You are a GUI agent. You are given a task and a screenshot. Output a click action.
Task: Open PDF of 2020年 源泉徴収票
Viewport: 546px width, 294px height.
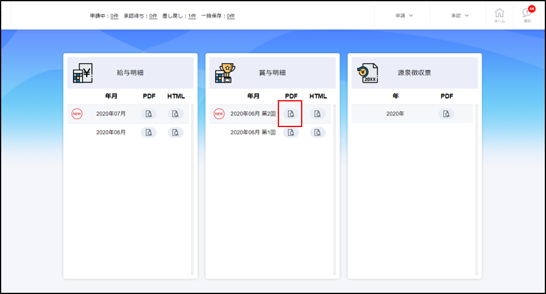point(446,114)
